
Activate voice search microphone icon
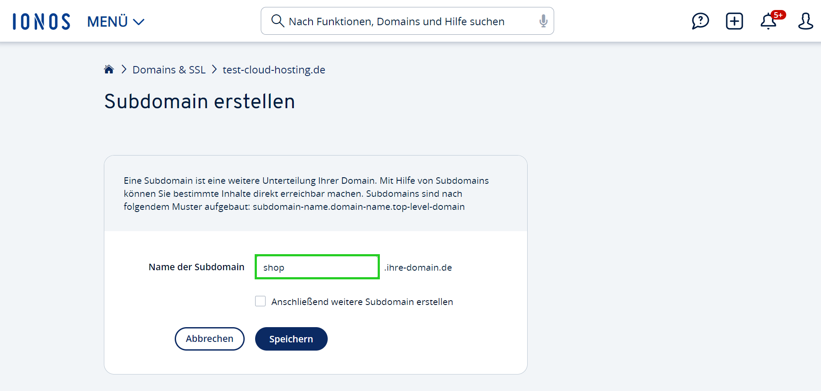[x=543, y=21]
